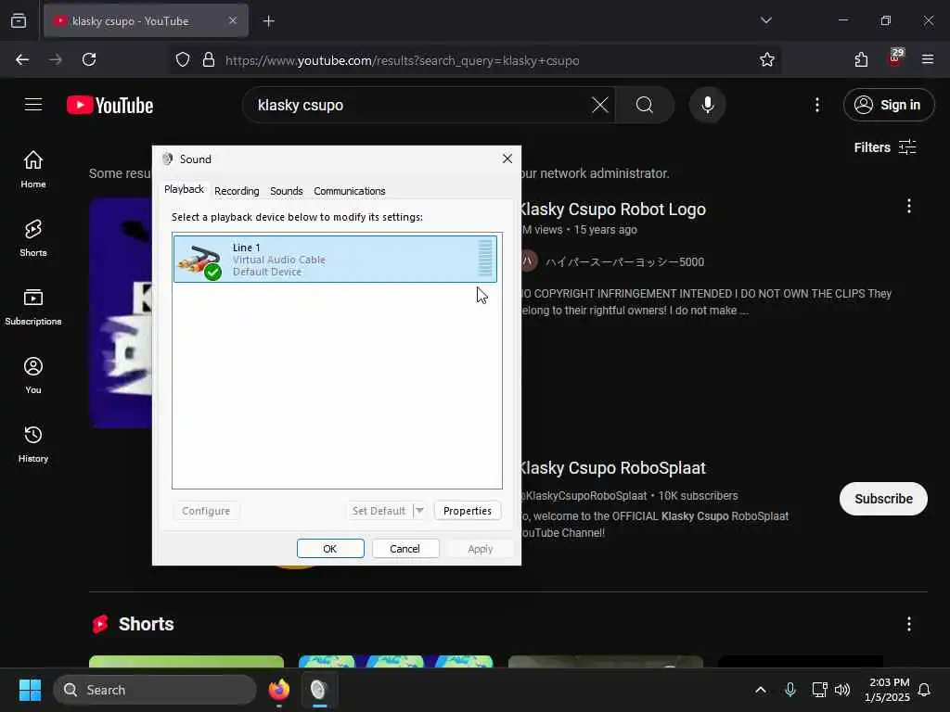Open three-dot menu for Shorts shelf
950x712 pixels.
pyautogui.click(x=908, y=624)
